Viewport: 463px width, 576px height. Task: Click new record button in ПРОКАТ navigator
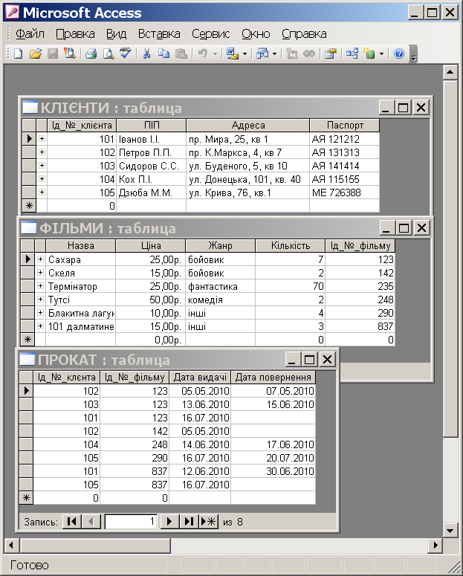209,522
